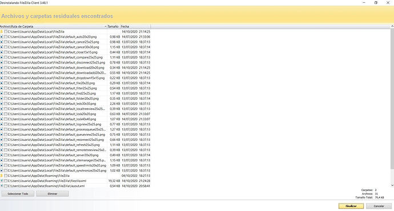Screen dimensions: 394x211
Task: Click file icon of default_logview25x25.png
Action: click(2, 124)
